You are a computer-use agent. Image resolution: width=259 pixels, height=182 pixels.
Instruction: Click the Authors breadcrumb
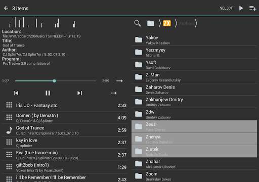click(187, 23)
